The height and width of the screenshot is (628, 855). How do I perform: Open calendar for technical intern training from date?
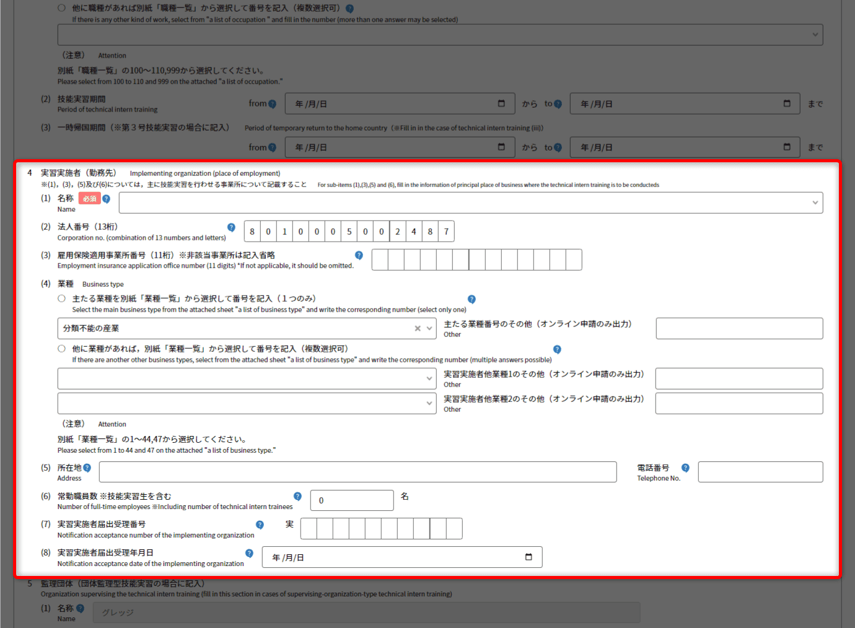[x=501, y=103]
